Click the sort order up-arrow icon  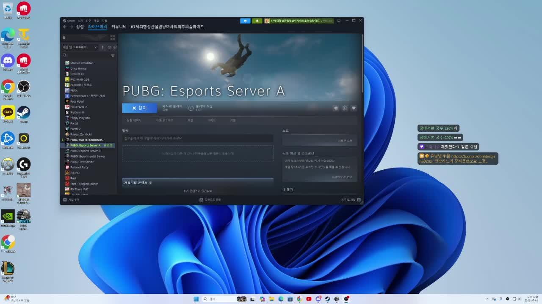102,47
